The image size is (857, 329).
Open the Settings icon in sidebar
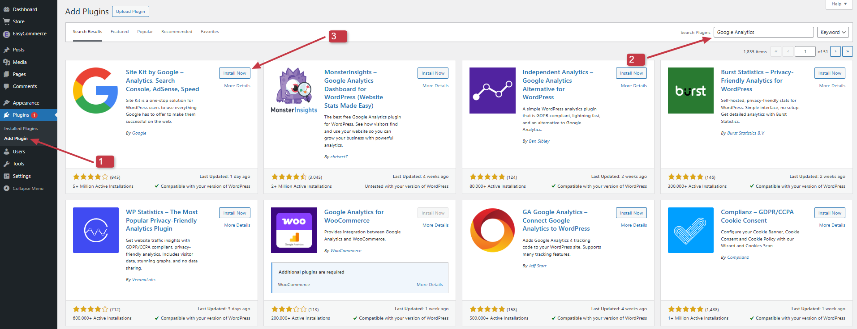(6, 176)
